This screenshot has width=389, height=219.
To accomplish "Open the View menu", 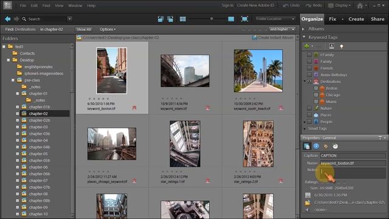I will [59, 5].
